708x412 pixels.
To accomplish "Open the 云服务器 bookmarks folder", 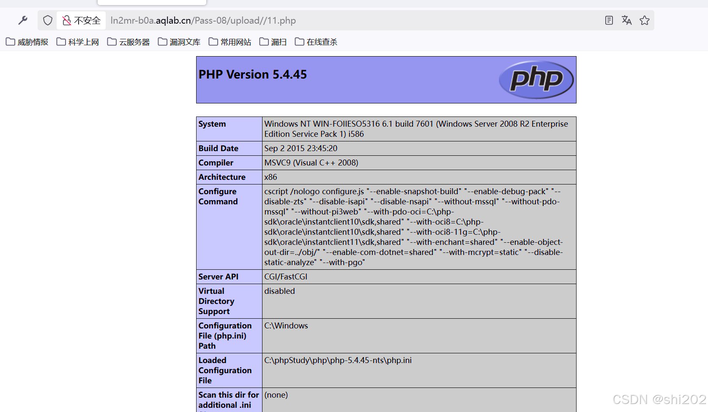I will 128,42.
